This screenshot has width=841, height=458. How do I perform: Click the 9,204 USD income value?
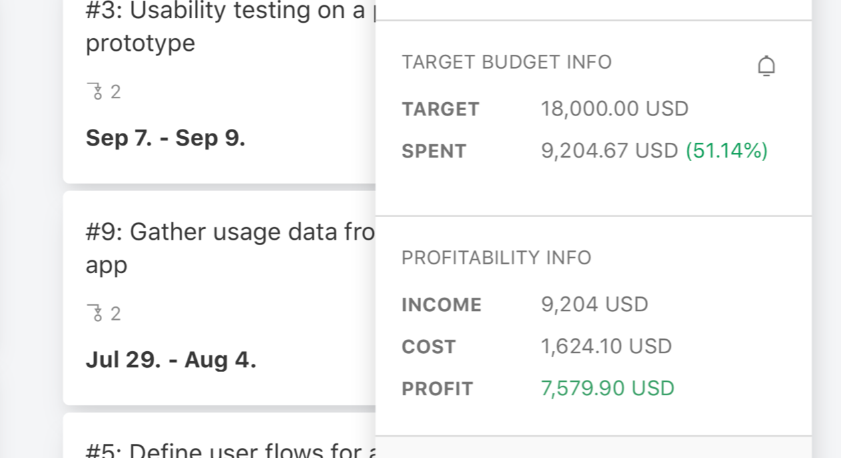[x=594, y=304]
